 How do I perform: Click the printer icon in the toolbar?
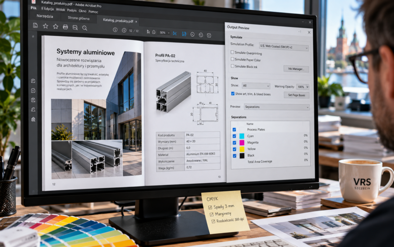pyautogui.click(x=66, y=27)
